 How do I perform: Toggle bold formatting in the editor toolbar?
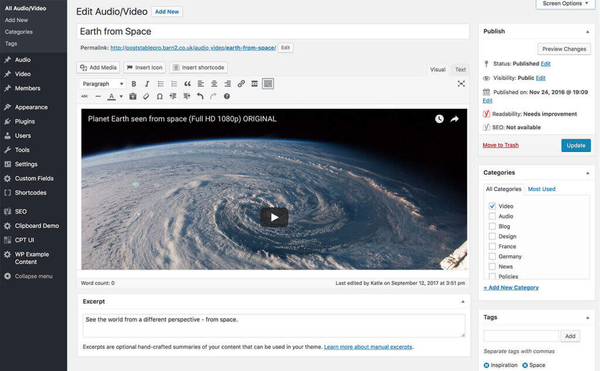coord(134,84)
